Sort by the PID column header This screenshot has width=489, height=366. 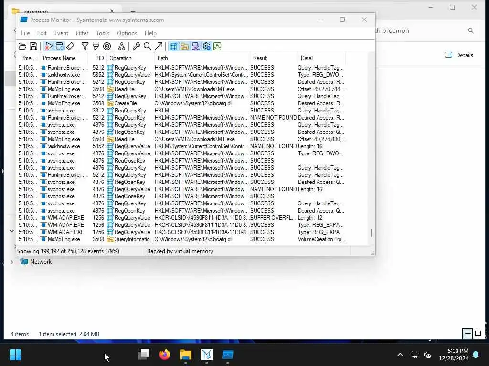[97, 58]
